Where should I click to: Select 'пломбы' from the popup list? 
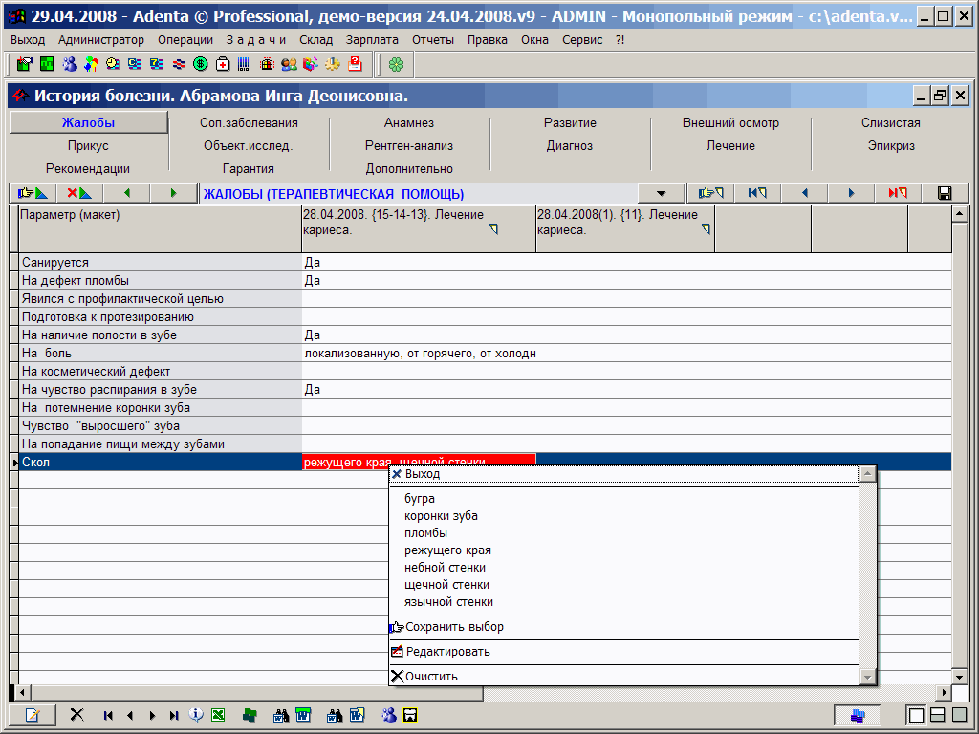pos(425,533)
